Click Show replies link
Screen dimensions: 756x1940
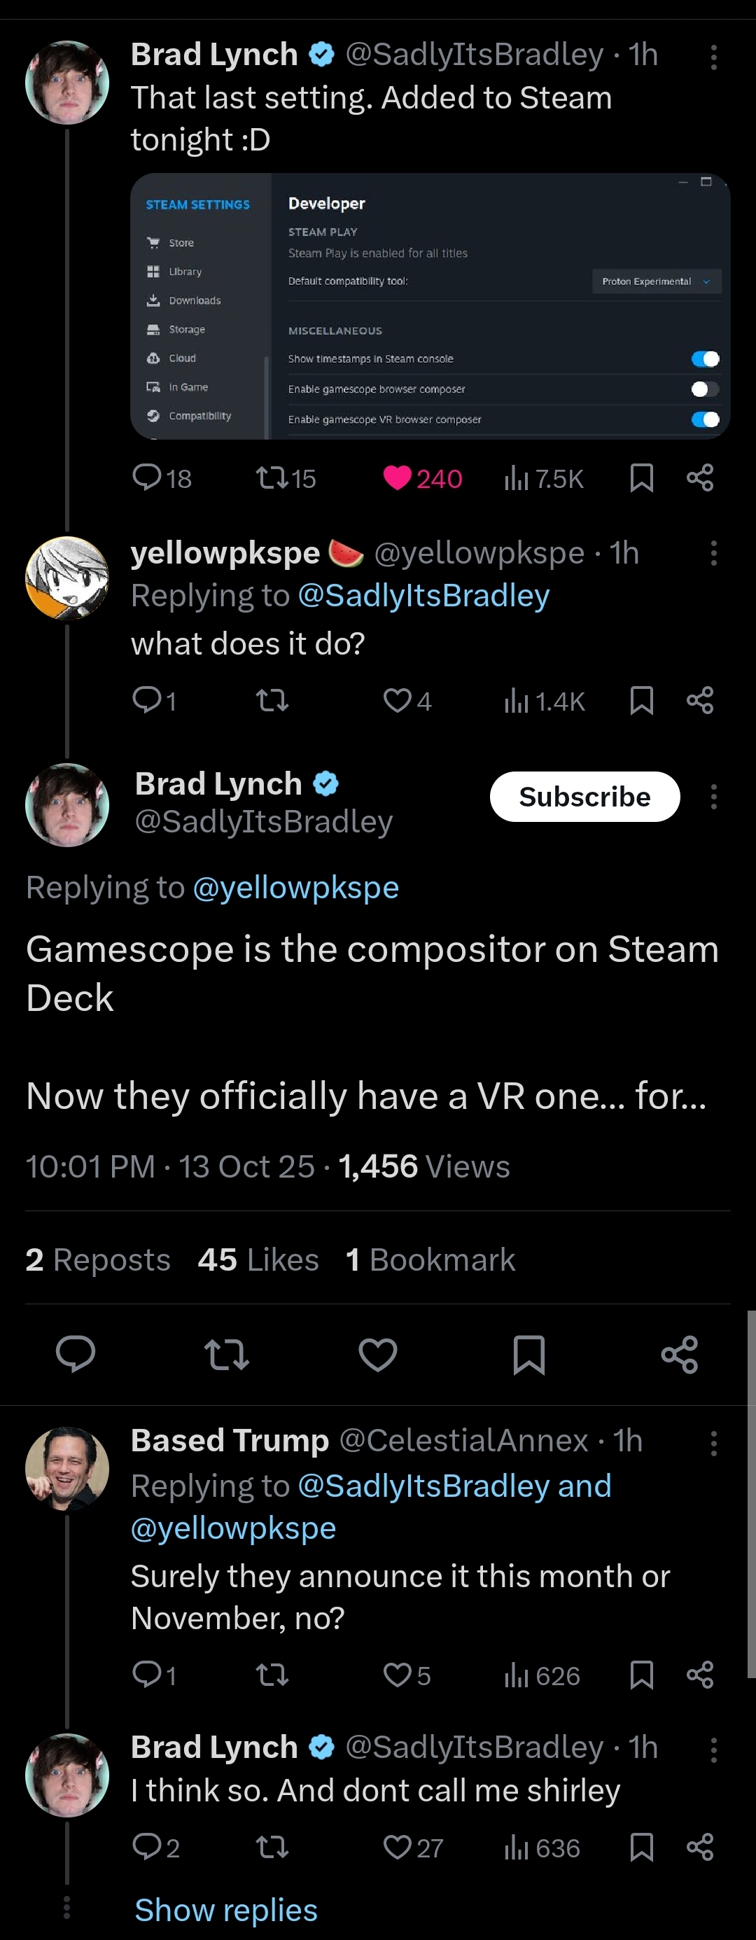click(226, 1911)
